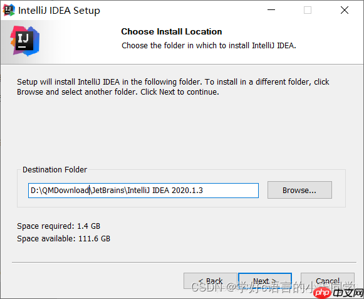
Task: Click the 'Destination Folder' group label
Action: click(x=55, y=170)
